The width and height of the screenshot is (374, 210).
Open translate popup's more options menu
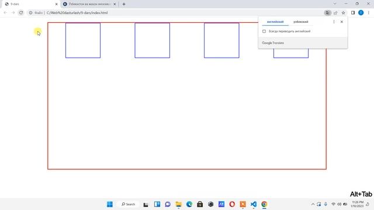click(x=334, y=22)
